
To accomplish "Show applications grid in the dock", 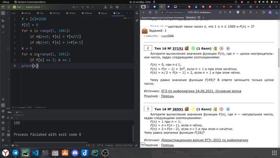I will coord(274,153).
